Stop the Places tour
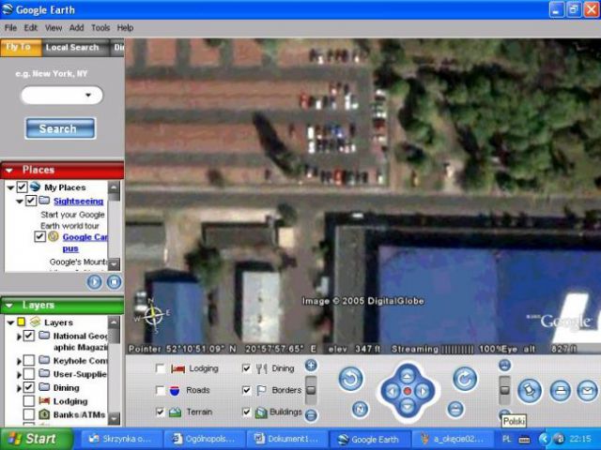Image resolution: width=601 pixels, height=450 pixels. coord(114,282)
